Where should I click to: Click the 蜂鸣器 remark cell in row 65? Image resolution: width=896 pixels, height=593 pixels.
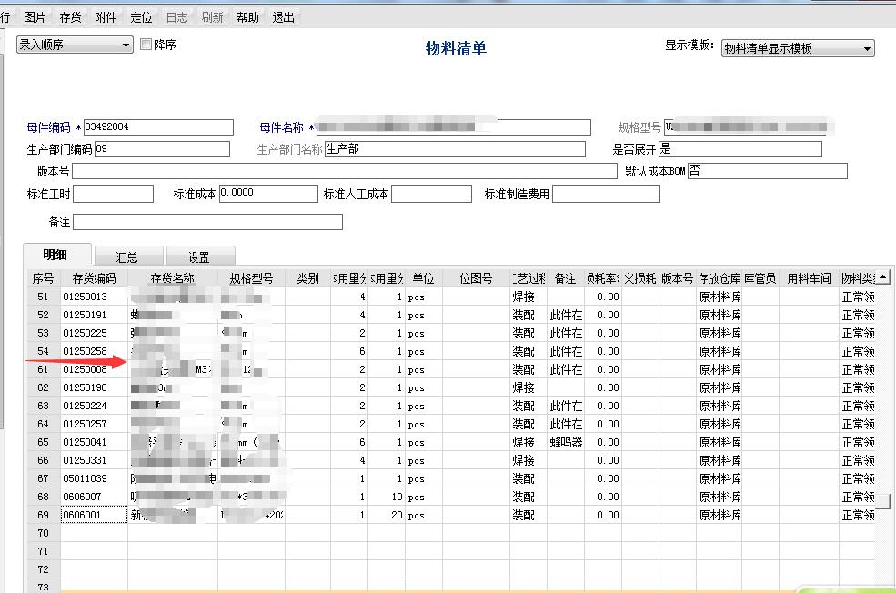coord(566,442)
